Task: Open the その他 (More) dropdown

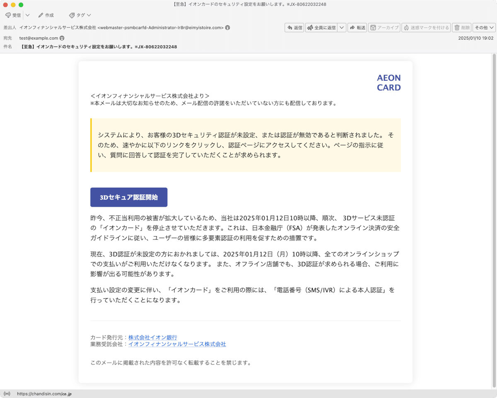Action: click(484, 28)
